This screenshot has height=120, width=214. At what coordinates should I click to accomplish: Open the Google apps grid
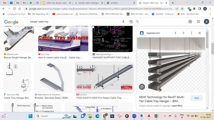pos(198,22)
